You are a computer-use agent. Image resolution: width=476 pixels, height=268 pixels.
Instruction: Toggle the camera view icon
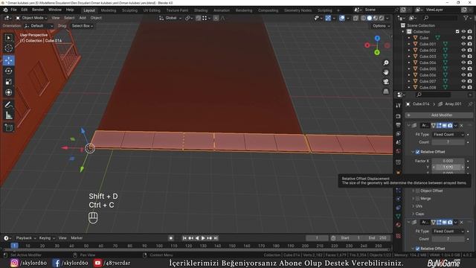(x=386, y=82)
